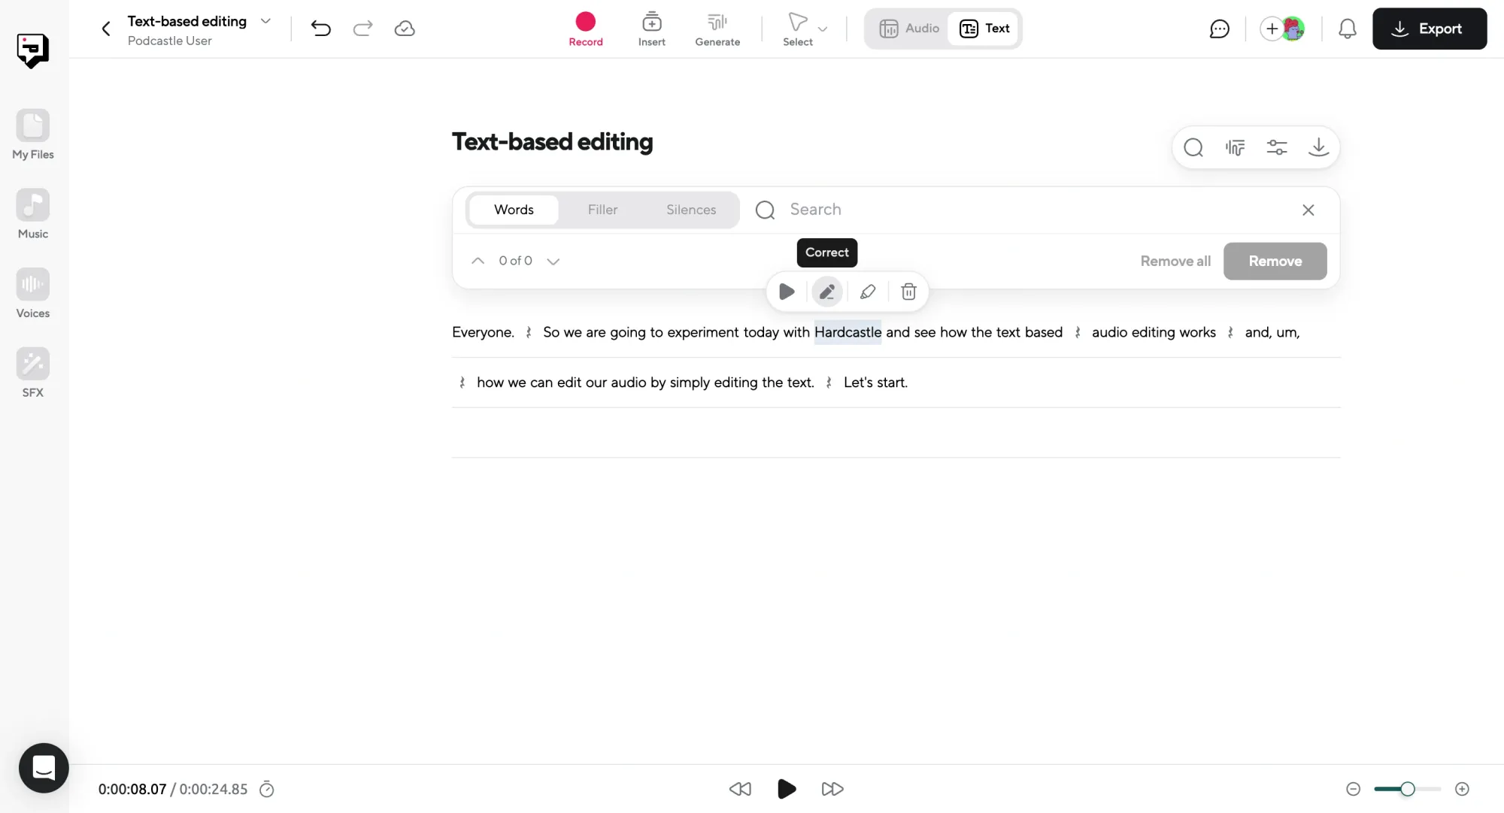1504x813 pixels.
Task: Expand the search results navigation chevron
Action: (x=554, y=261)
